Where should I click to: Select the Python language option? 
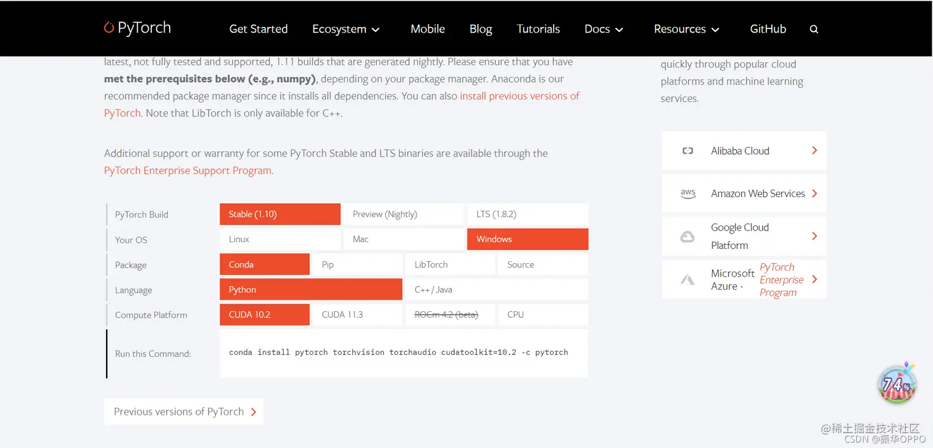click(311, 290)
